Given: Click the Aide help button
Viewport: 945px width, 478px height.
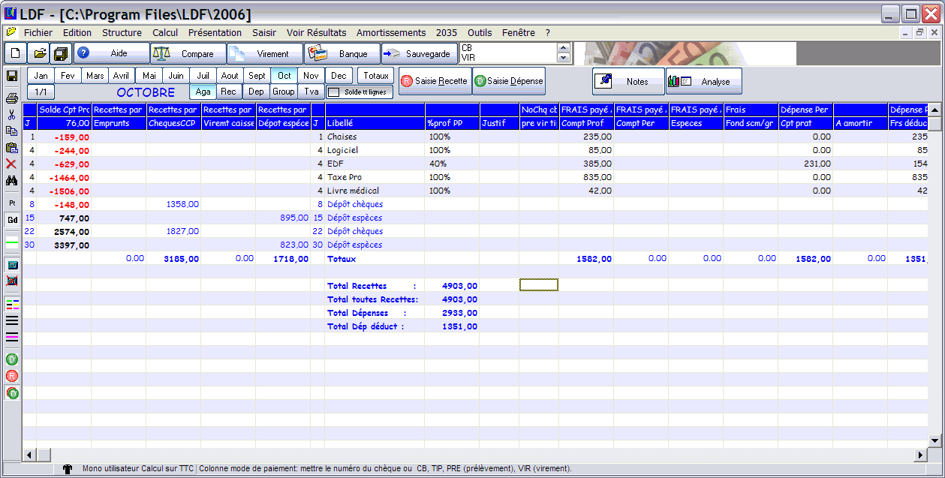Looking at the screenshot, I should 111,53.
